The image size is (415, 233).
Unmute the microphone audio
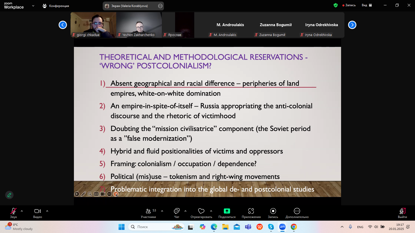[x=13, y=211]
